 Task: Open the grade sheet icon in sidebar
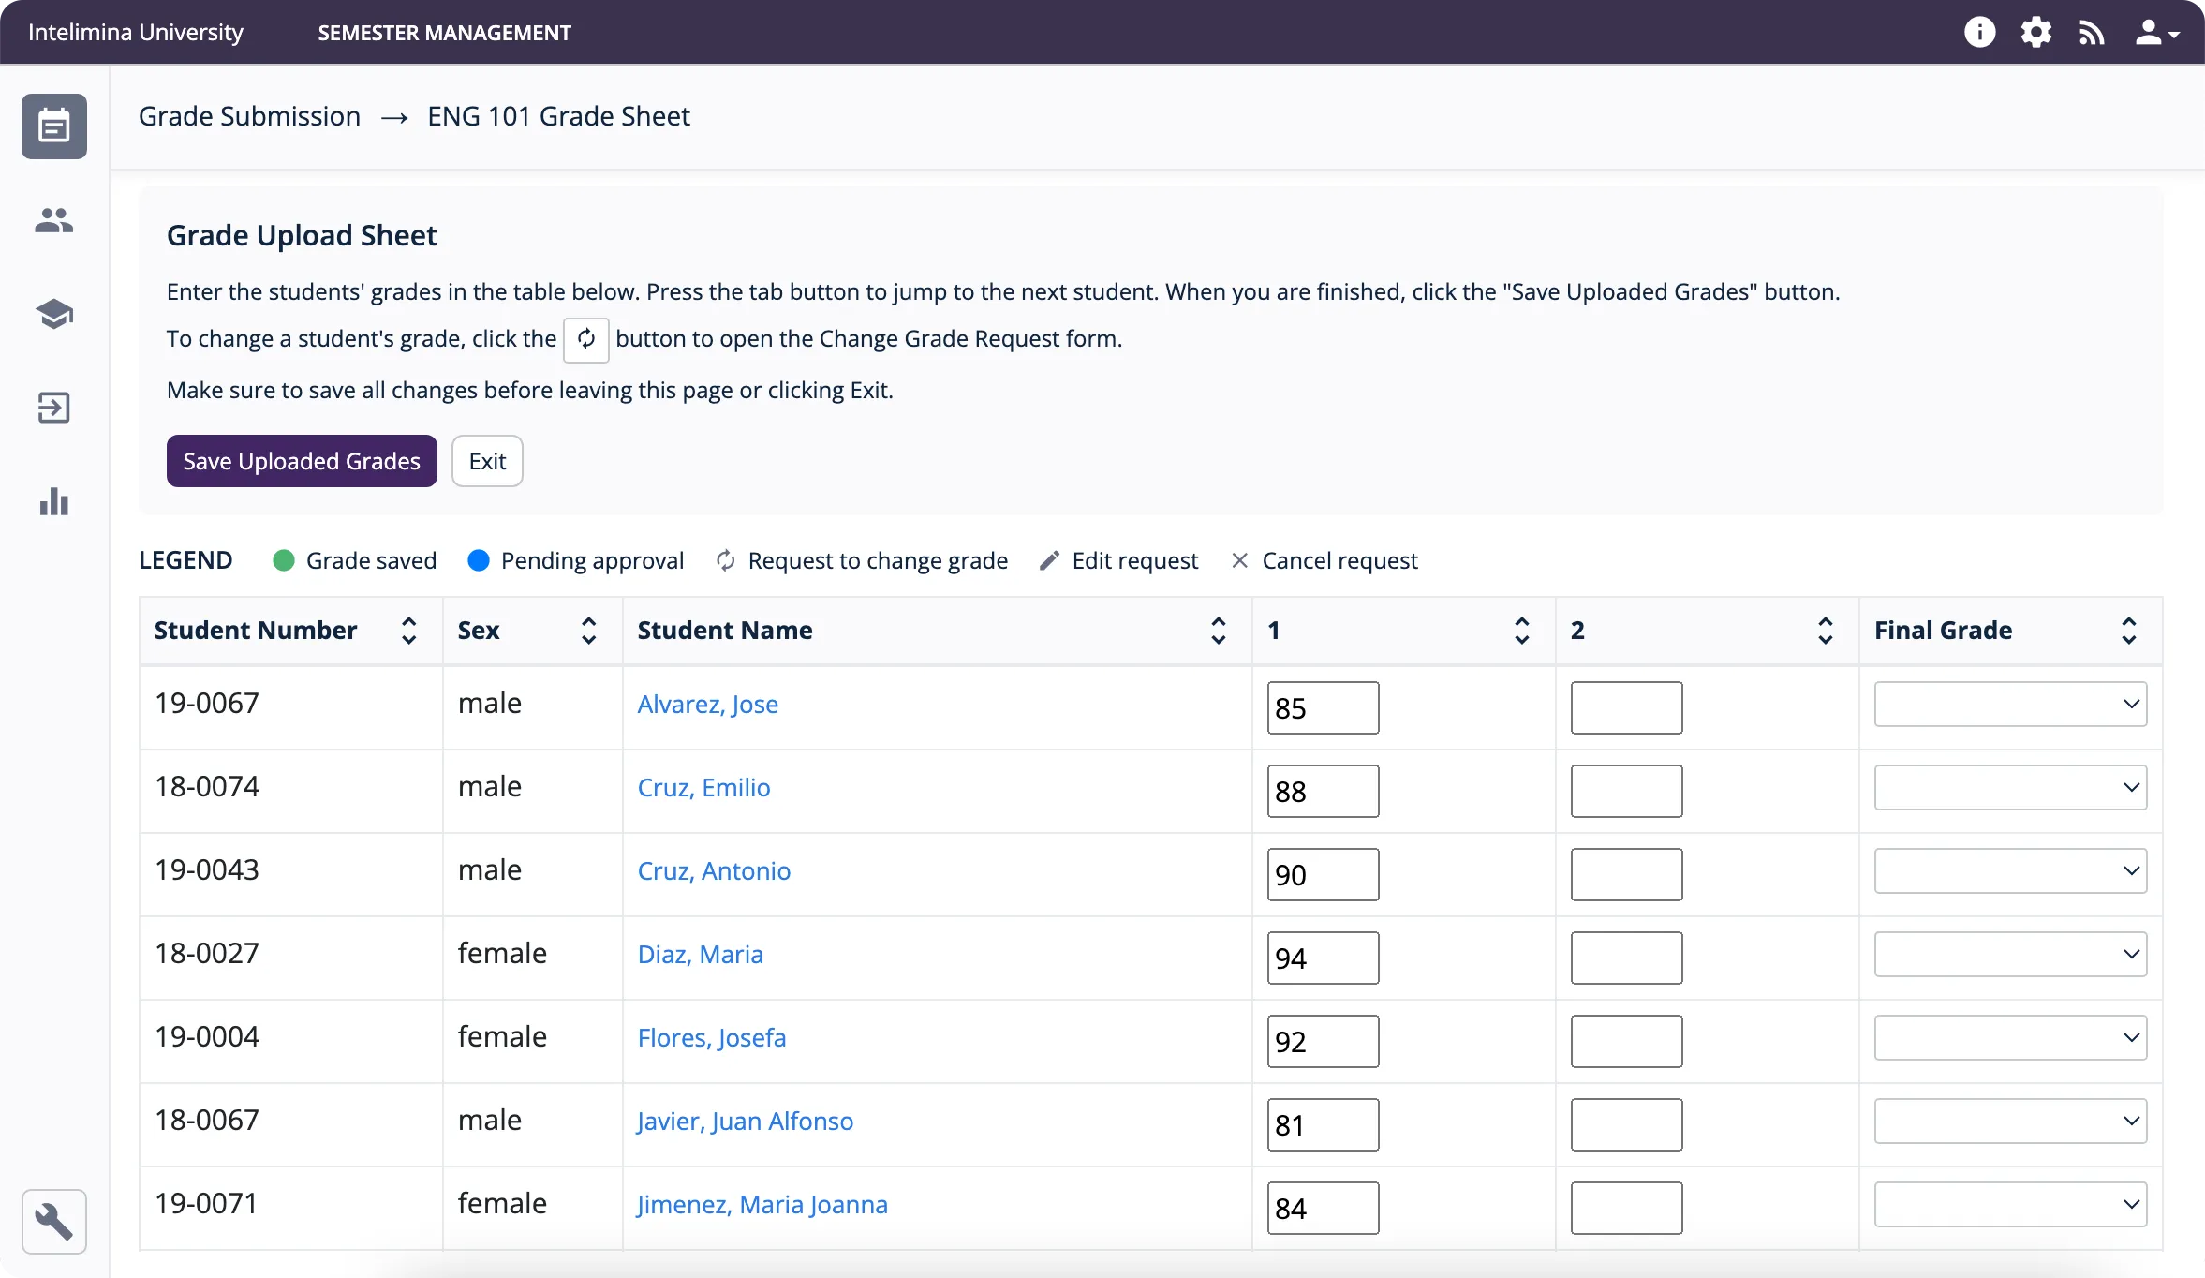click(54, 126)
